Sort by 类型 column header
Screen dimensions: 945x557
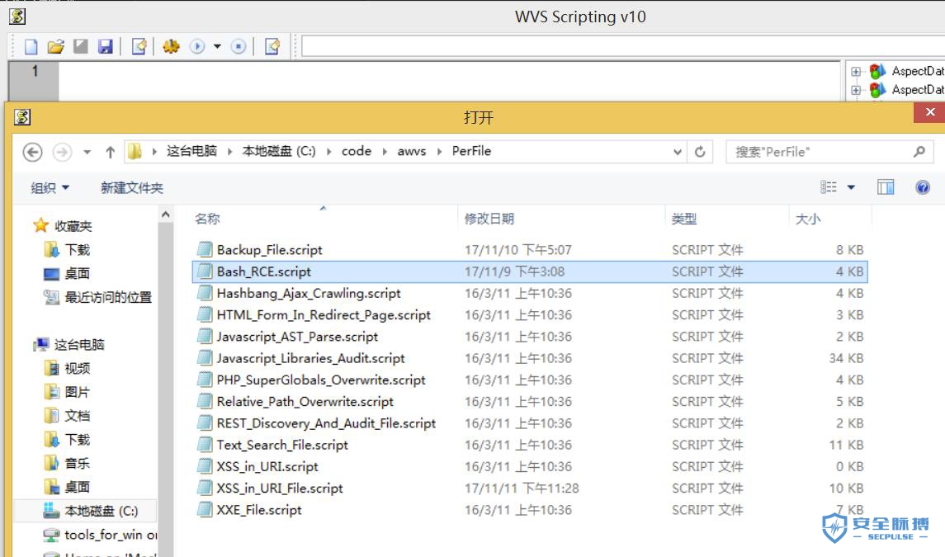684,219
